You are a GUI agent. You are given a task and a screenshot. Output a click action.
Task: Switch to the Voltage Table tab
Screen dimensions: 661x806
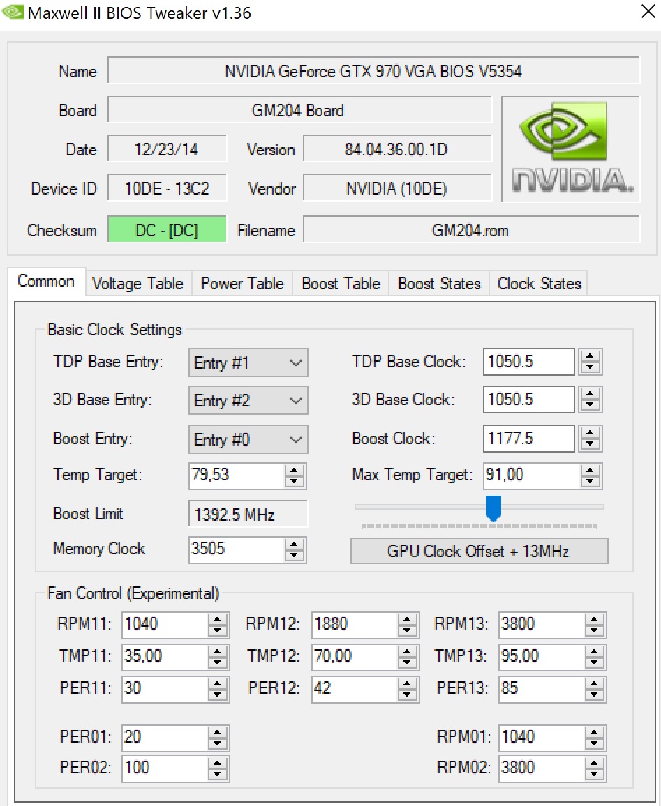(x=138, y=283)
